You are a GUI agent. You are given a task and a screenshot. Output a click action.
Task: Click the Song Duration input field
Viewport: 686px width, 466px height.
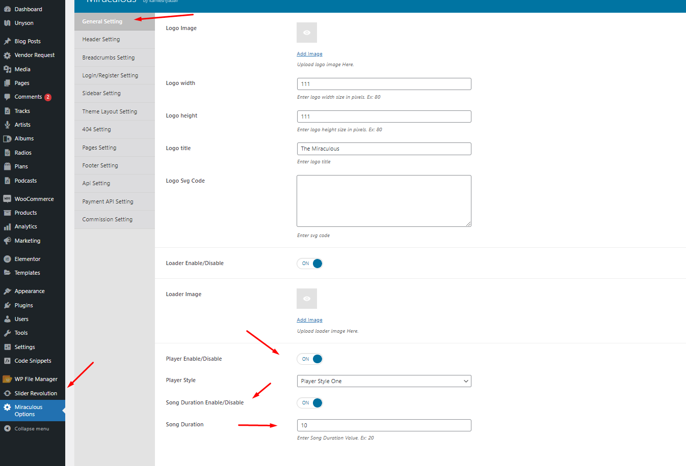coord(384,425)
